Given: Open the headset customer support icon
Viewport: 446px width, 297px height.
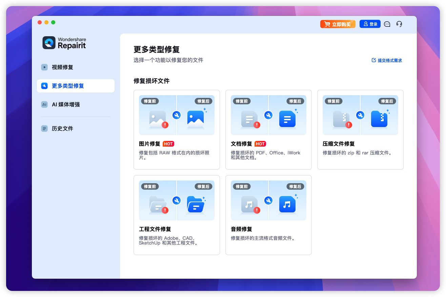Looking at the screenshot, I should point(399,24).
